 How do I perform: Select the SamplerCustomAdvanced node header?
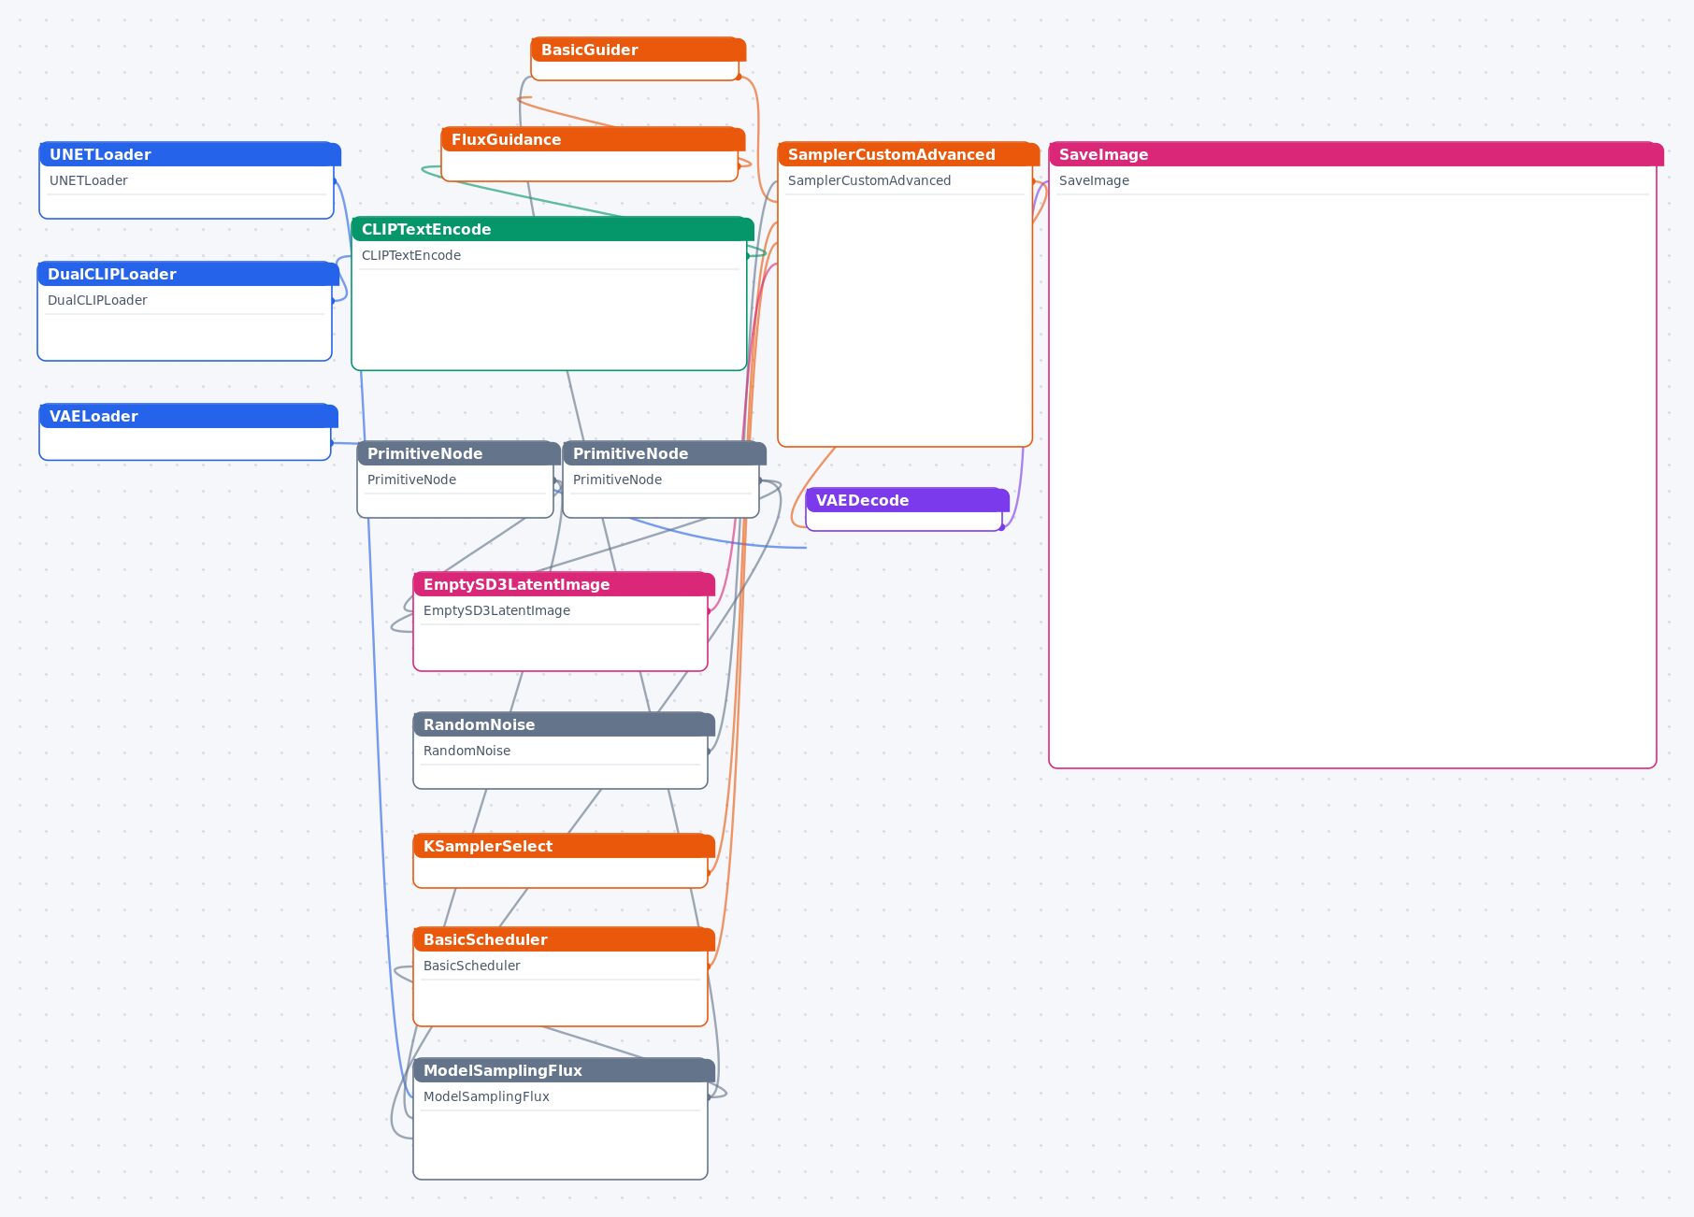[908, 154]
